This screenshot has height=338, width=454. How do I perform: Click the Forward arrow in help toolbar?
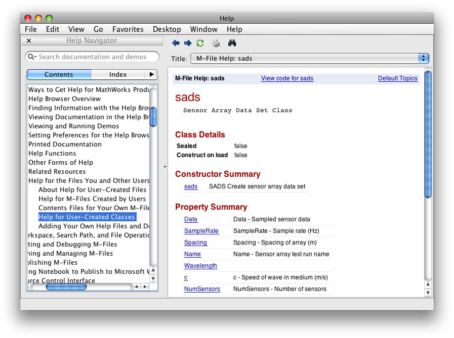pyautogui.click(x=188, y=43)
